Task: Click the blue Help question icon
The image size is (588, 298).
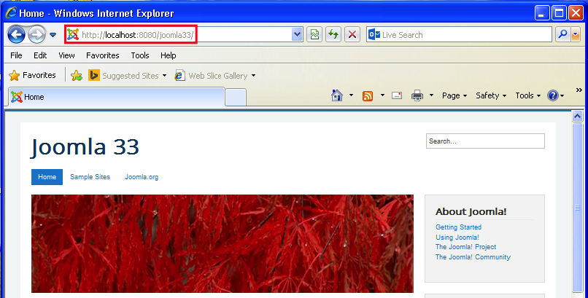Action: click(x=553, y=95)
